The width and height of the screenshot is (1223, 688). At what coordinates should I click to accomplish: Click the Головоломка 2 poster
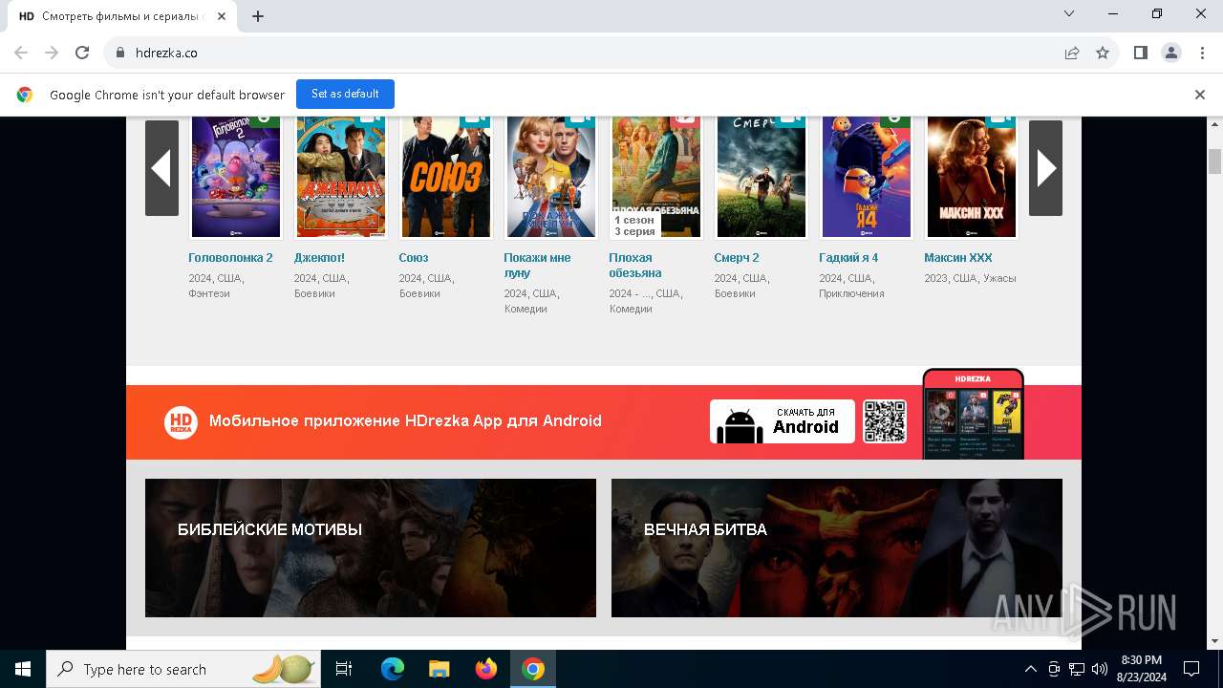click(x=236, y=177)
